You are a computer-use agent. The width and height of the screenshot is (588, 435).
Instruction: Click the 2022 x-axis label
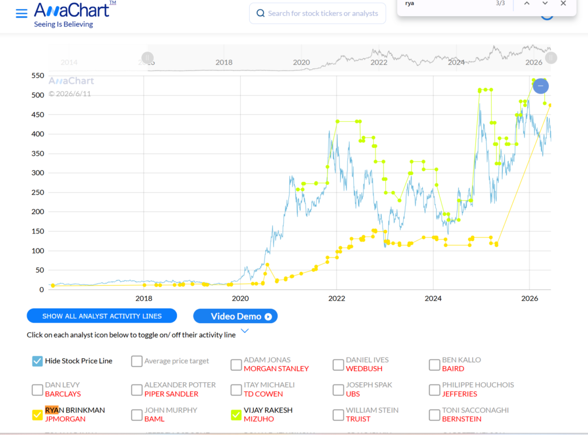336,298
